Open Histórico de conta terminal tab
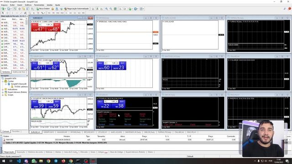Image resolution: width=292 pixels, height=164 pixels. (x=36, y=152)
